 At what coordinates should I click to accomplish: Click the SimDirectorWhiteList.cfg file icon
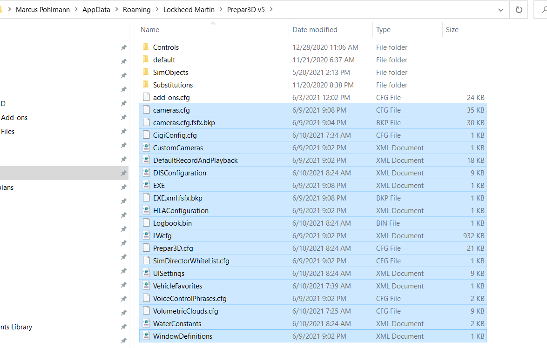[146, 260]
